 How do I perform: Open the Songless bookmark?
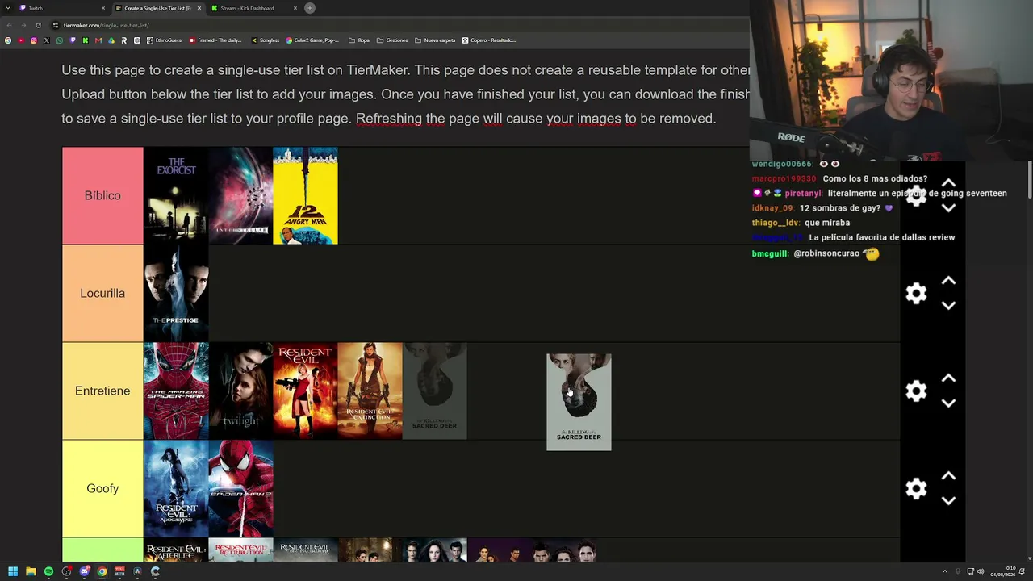tap(266, 40)
